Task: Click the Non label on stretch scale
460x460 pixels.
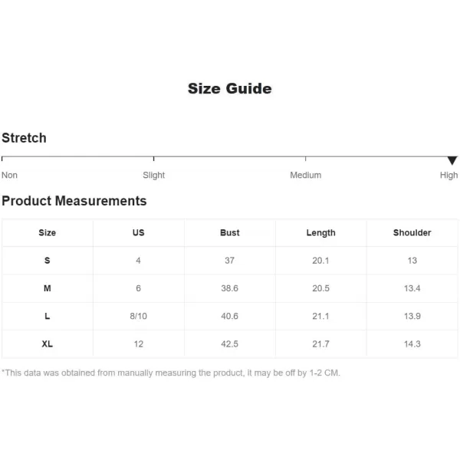Action: tap(9, 175)
